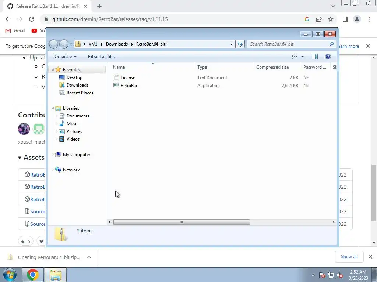Click the Change your view icon
Viewport: 377px width, 282px height.
pos(294,57)
